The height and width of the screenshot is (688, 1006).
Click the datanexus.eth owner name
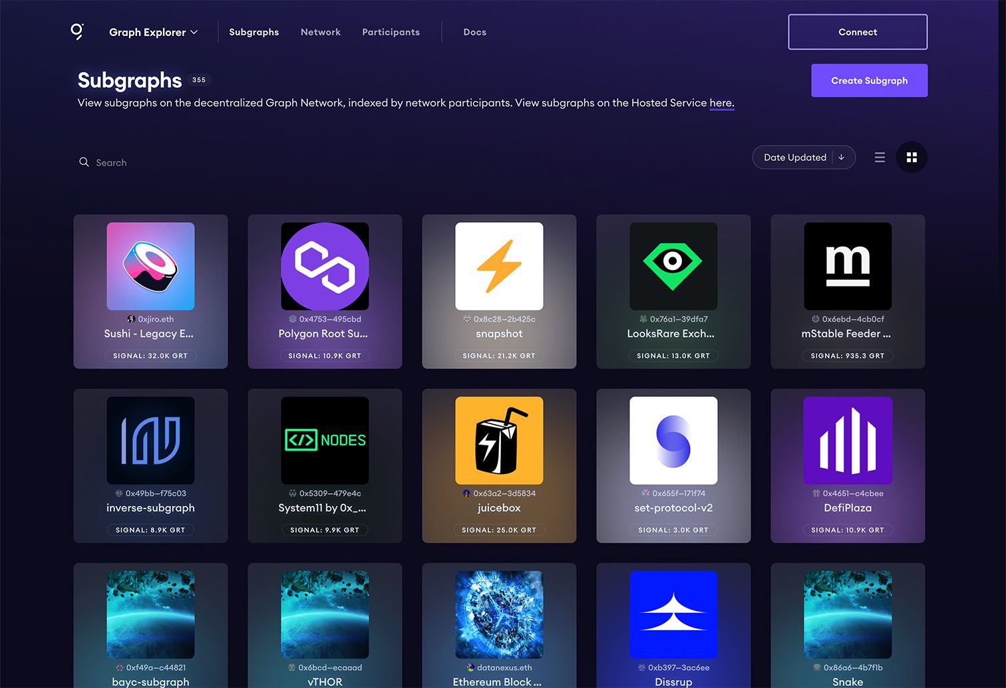pyautogui.click(x=504, y=667)
